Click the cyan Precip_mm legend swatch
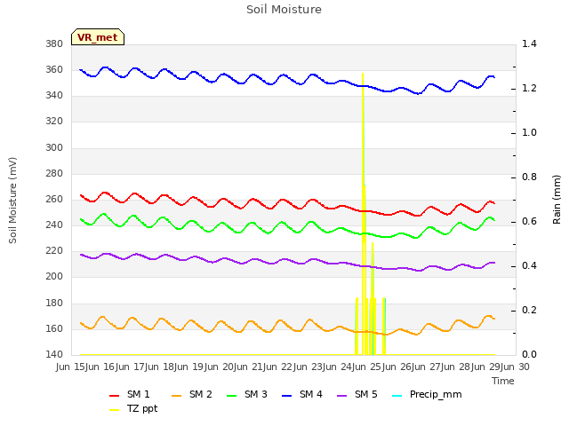569x426 pixels. (397, 396)
